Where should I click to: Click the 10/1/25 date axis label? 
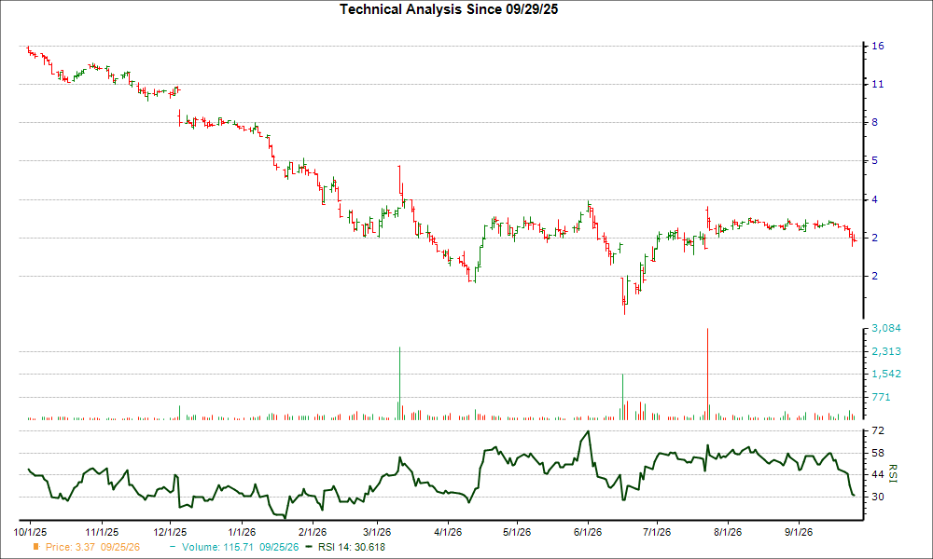coord(31,532)
